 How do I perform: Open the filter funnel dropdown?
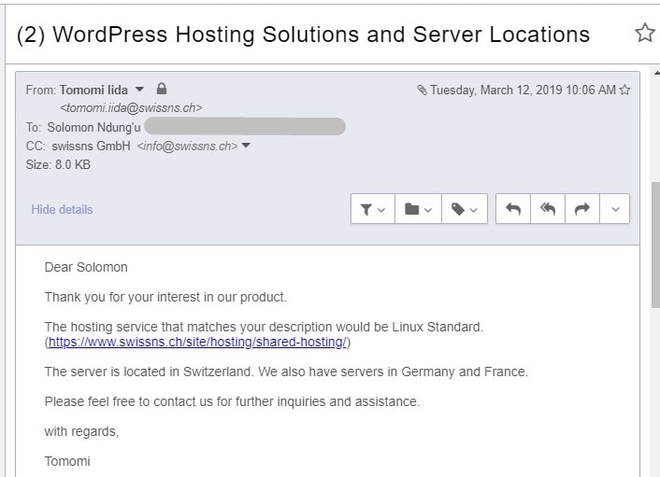tap(372, 209)
